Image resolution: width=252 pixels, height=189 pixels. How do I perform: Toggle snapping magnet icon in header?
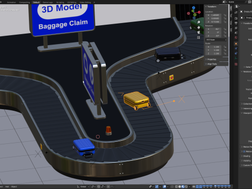[x=99, y=186]
